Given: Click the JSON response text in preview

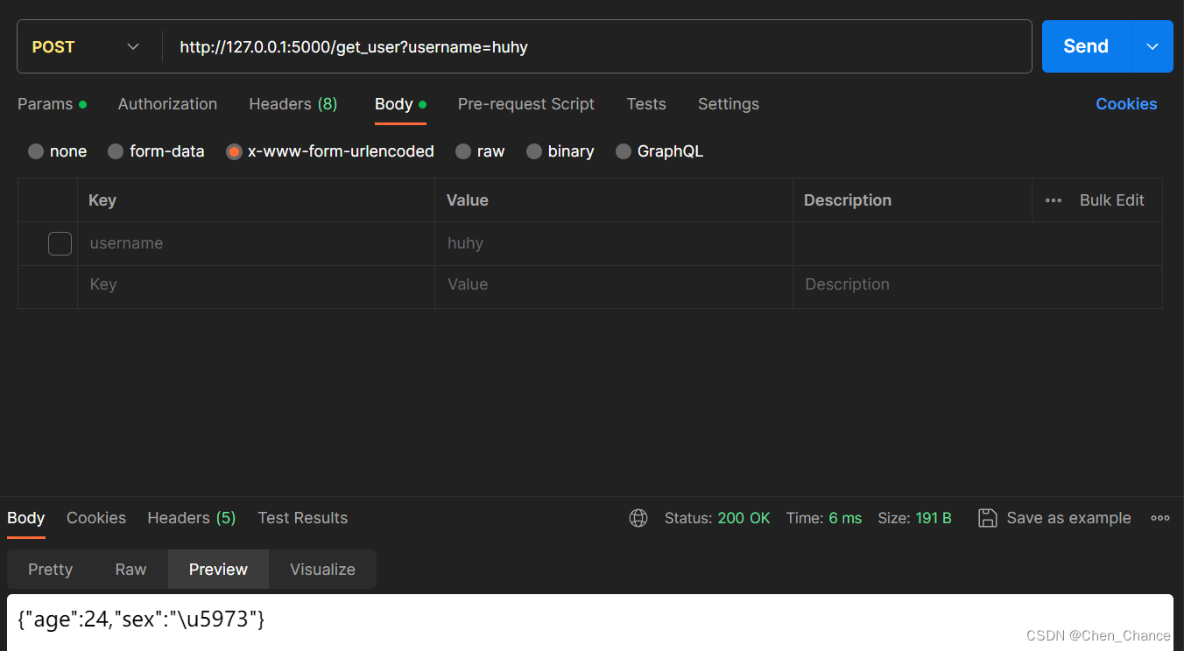Looking at the screenshot, I should click(141, 619).
